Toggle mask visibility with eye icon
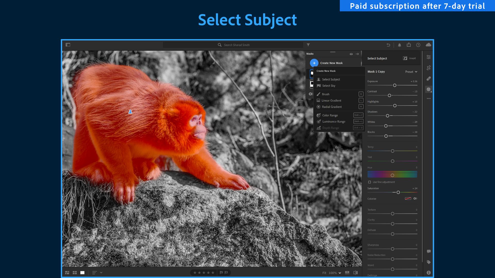Viewport: 495px width, 278px height. click(351, 54)
